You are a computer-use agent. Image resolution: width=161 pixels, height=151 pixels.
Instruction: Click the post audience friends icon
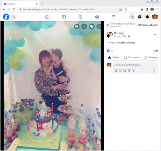click(128, 36)
